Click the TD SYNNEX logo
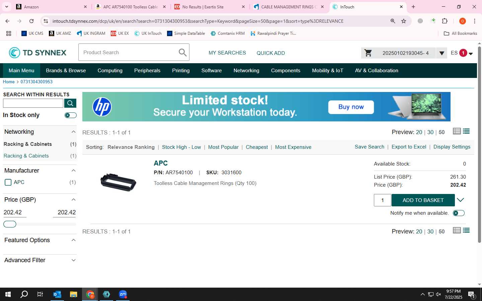This screenshot has width=482, height=301. click(37, 53)
